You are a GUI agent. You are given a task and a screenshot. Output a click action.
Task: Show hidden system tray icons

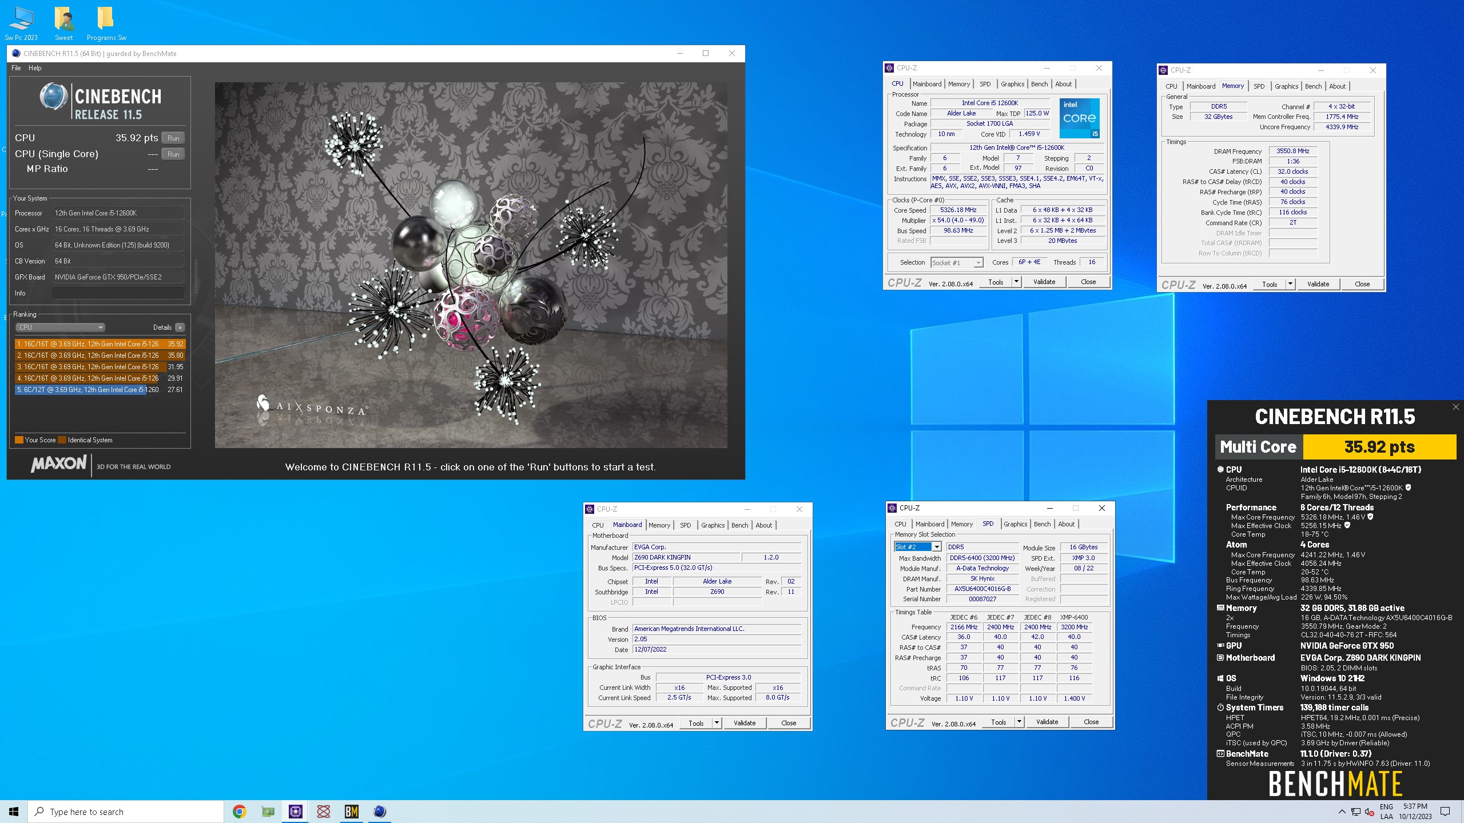tap(1342, 812)
